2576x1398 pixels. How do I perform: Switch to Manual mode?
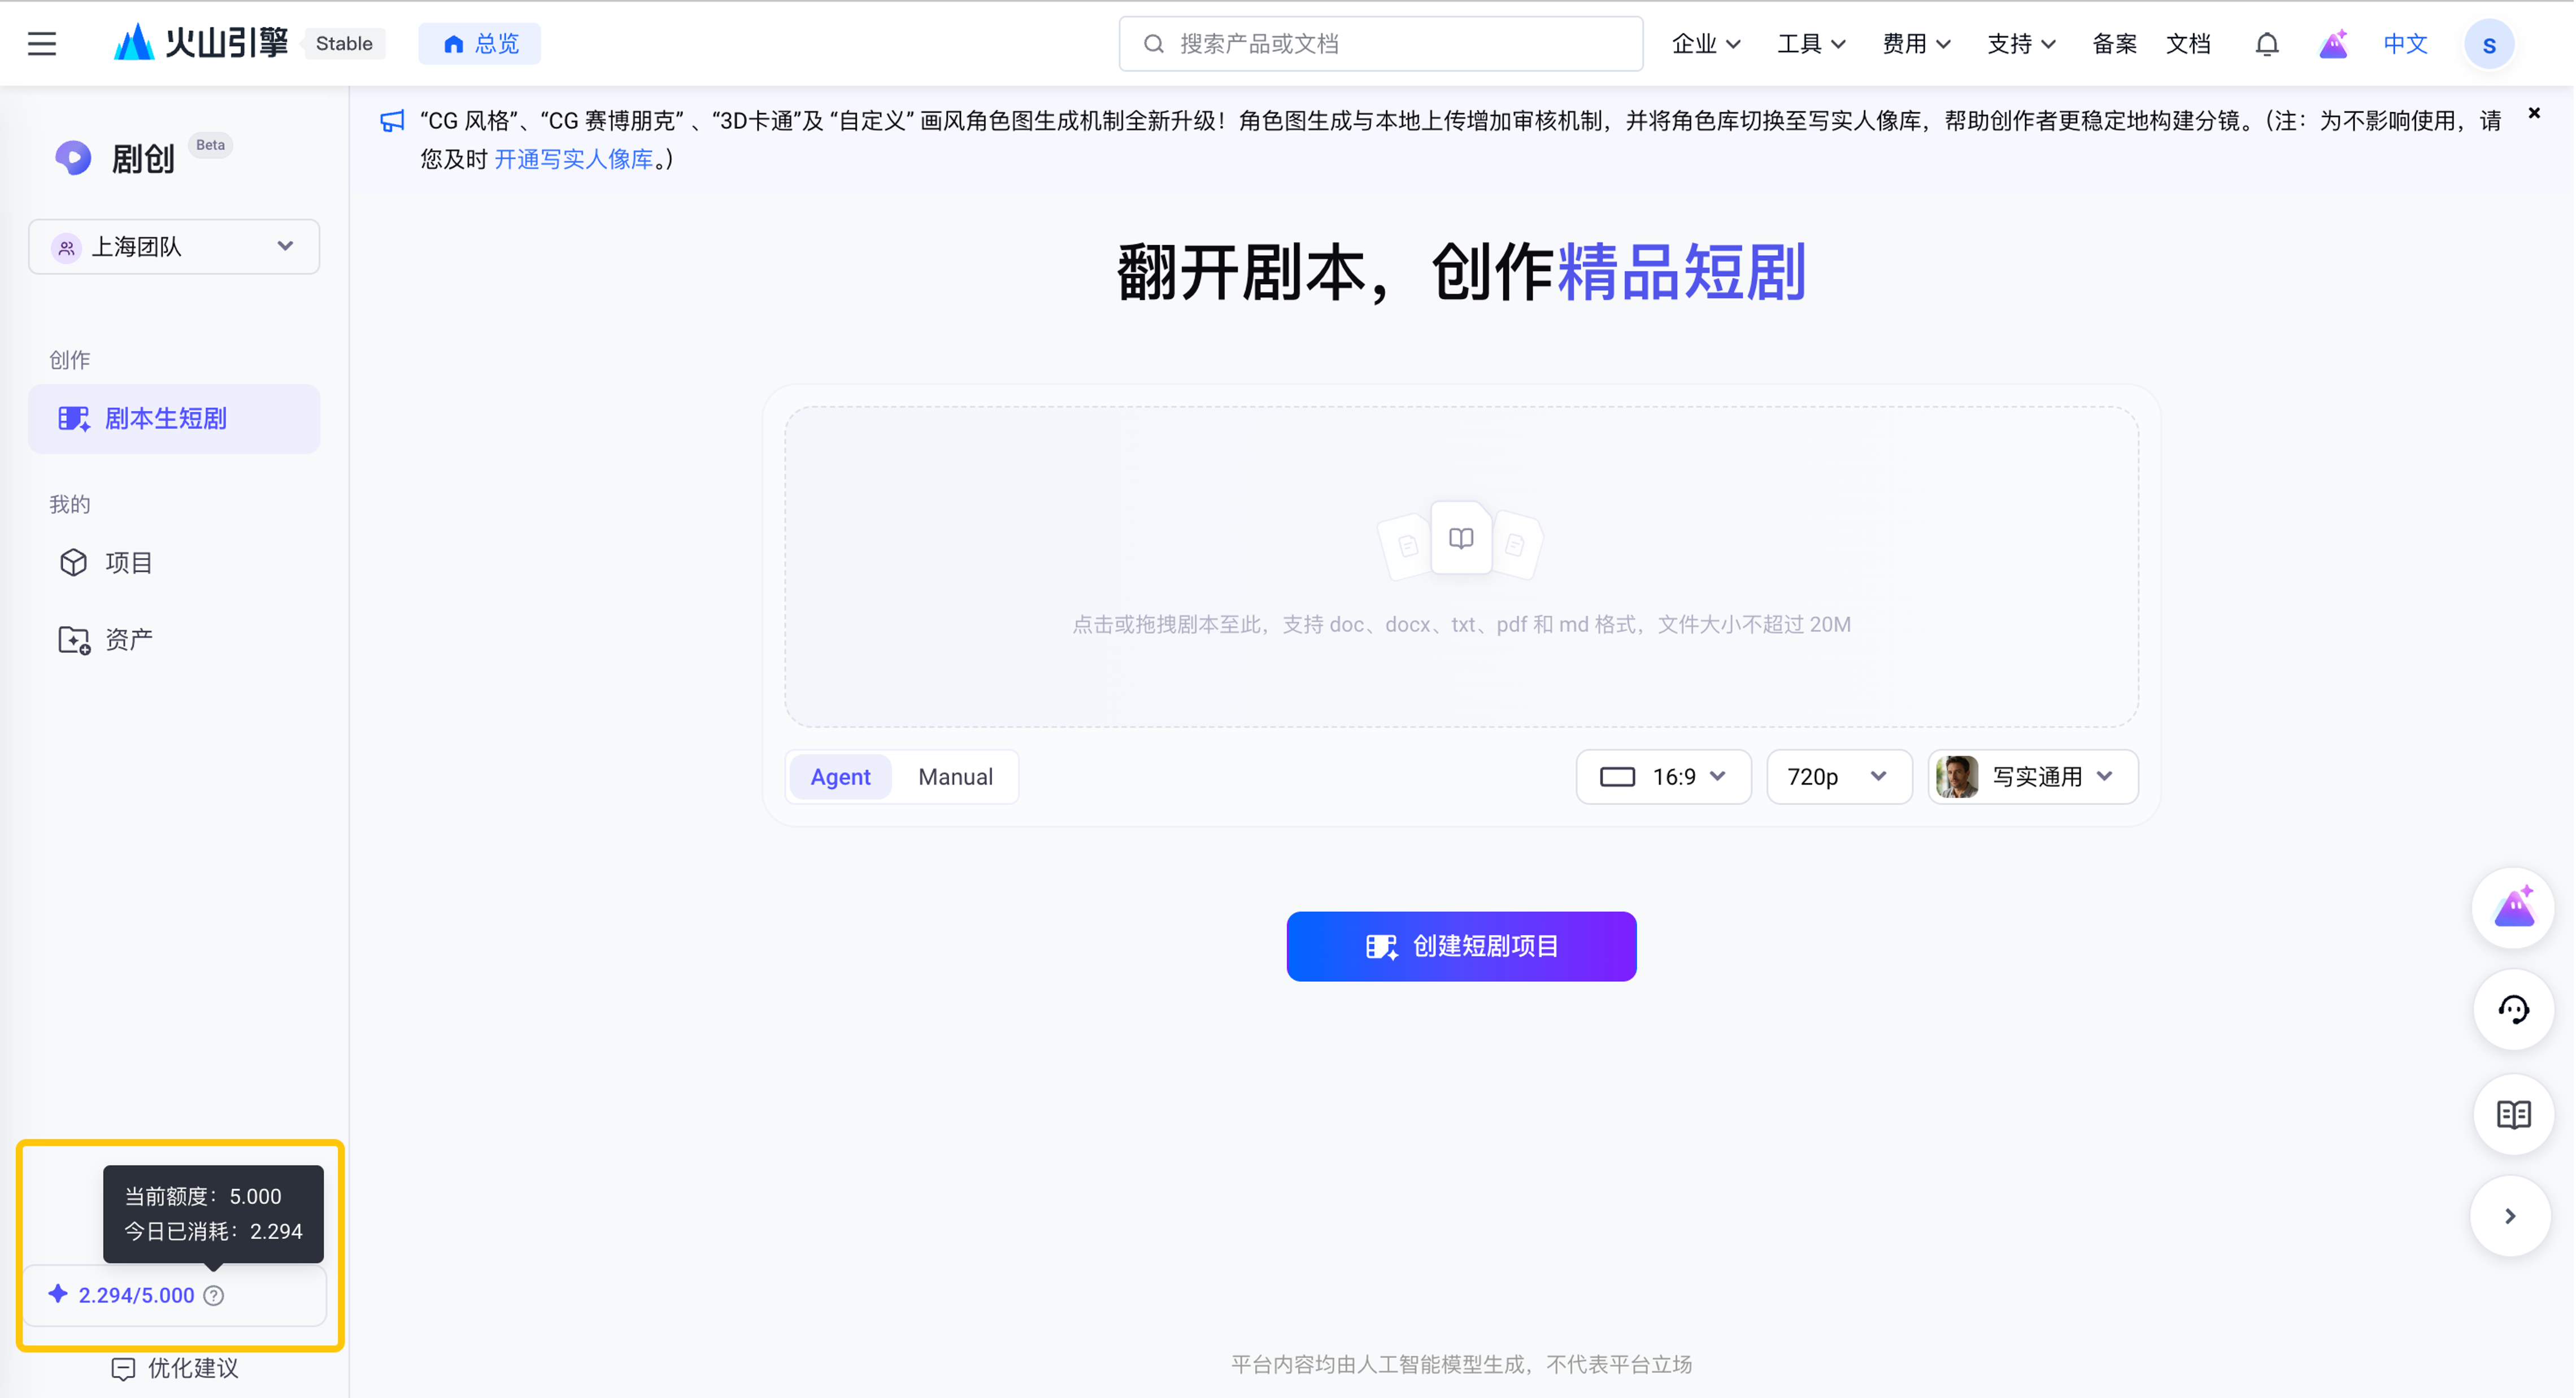955,777
